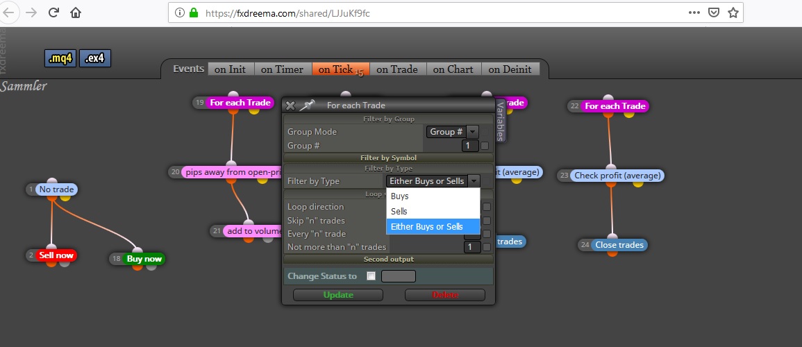
Task: Toggle the Not more than "n" trades checkbox
Action: pos(487,247)
